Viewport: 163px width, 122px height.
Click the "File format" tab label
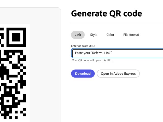tap(131, 35)
